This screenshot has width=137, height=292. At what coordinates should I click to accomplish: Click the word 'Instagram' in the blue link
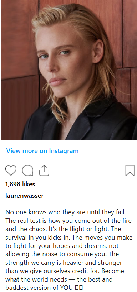click(x=64, y=150)
